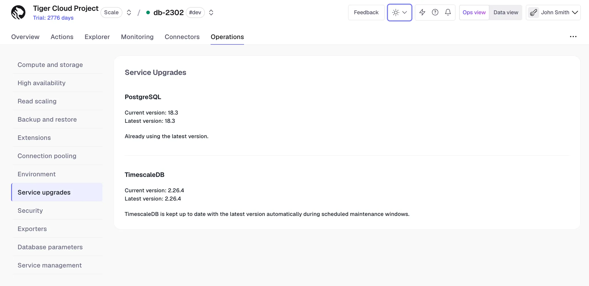The height and width of the screenshot is (286, 589).
Task: Switch to Data view
Action: [506, 13]
